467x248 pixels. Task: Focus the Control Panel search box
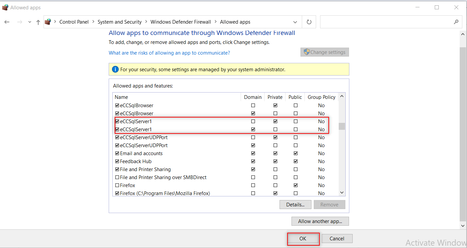coord(386,22)
